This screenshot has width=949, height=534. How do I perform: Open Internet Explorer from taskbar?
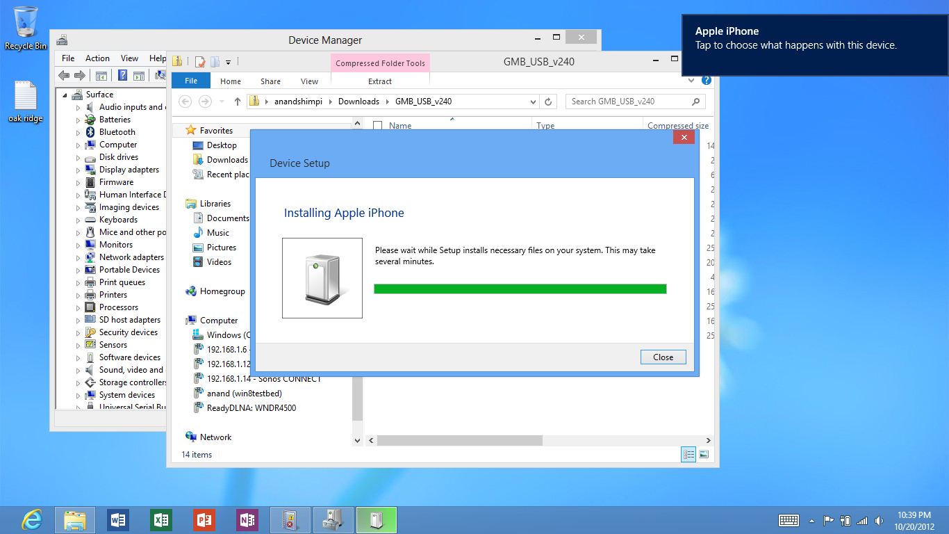click(x=32, y=519)
